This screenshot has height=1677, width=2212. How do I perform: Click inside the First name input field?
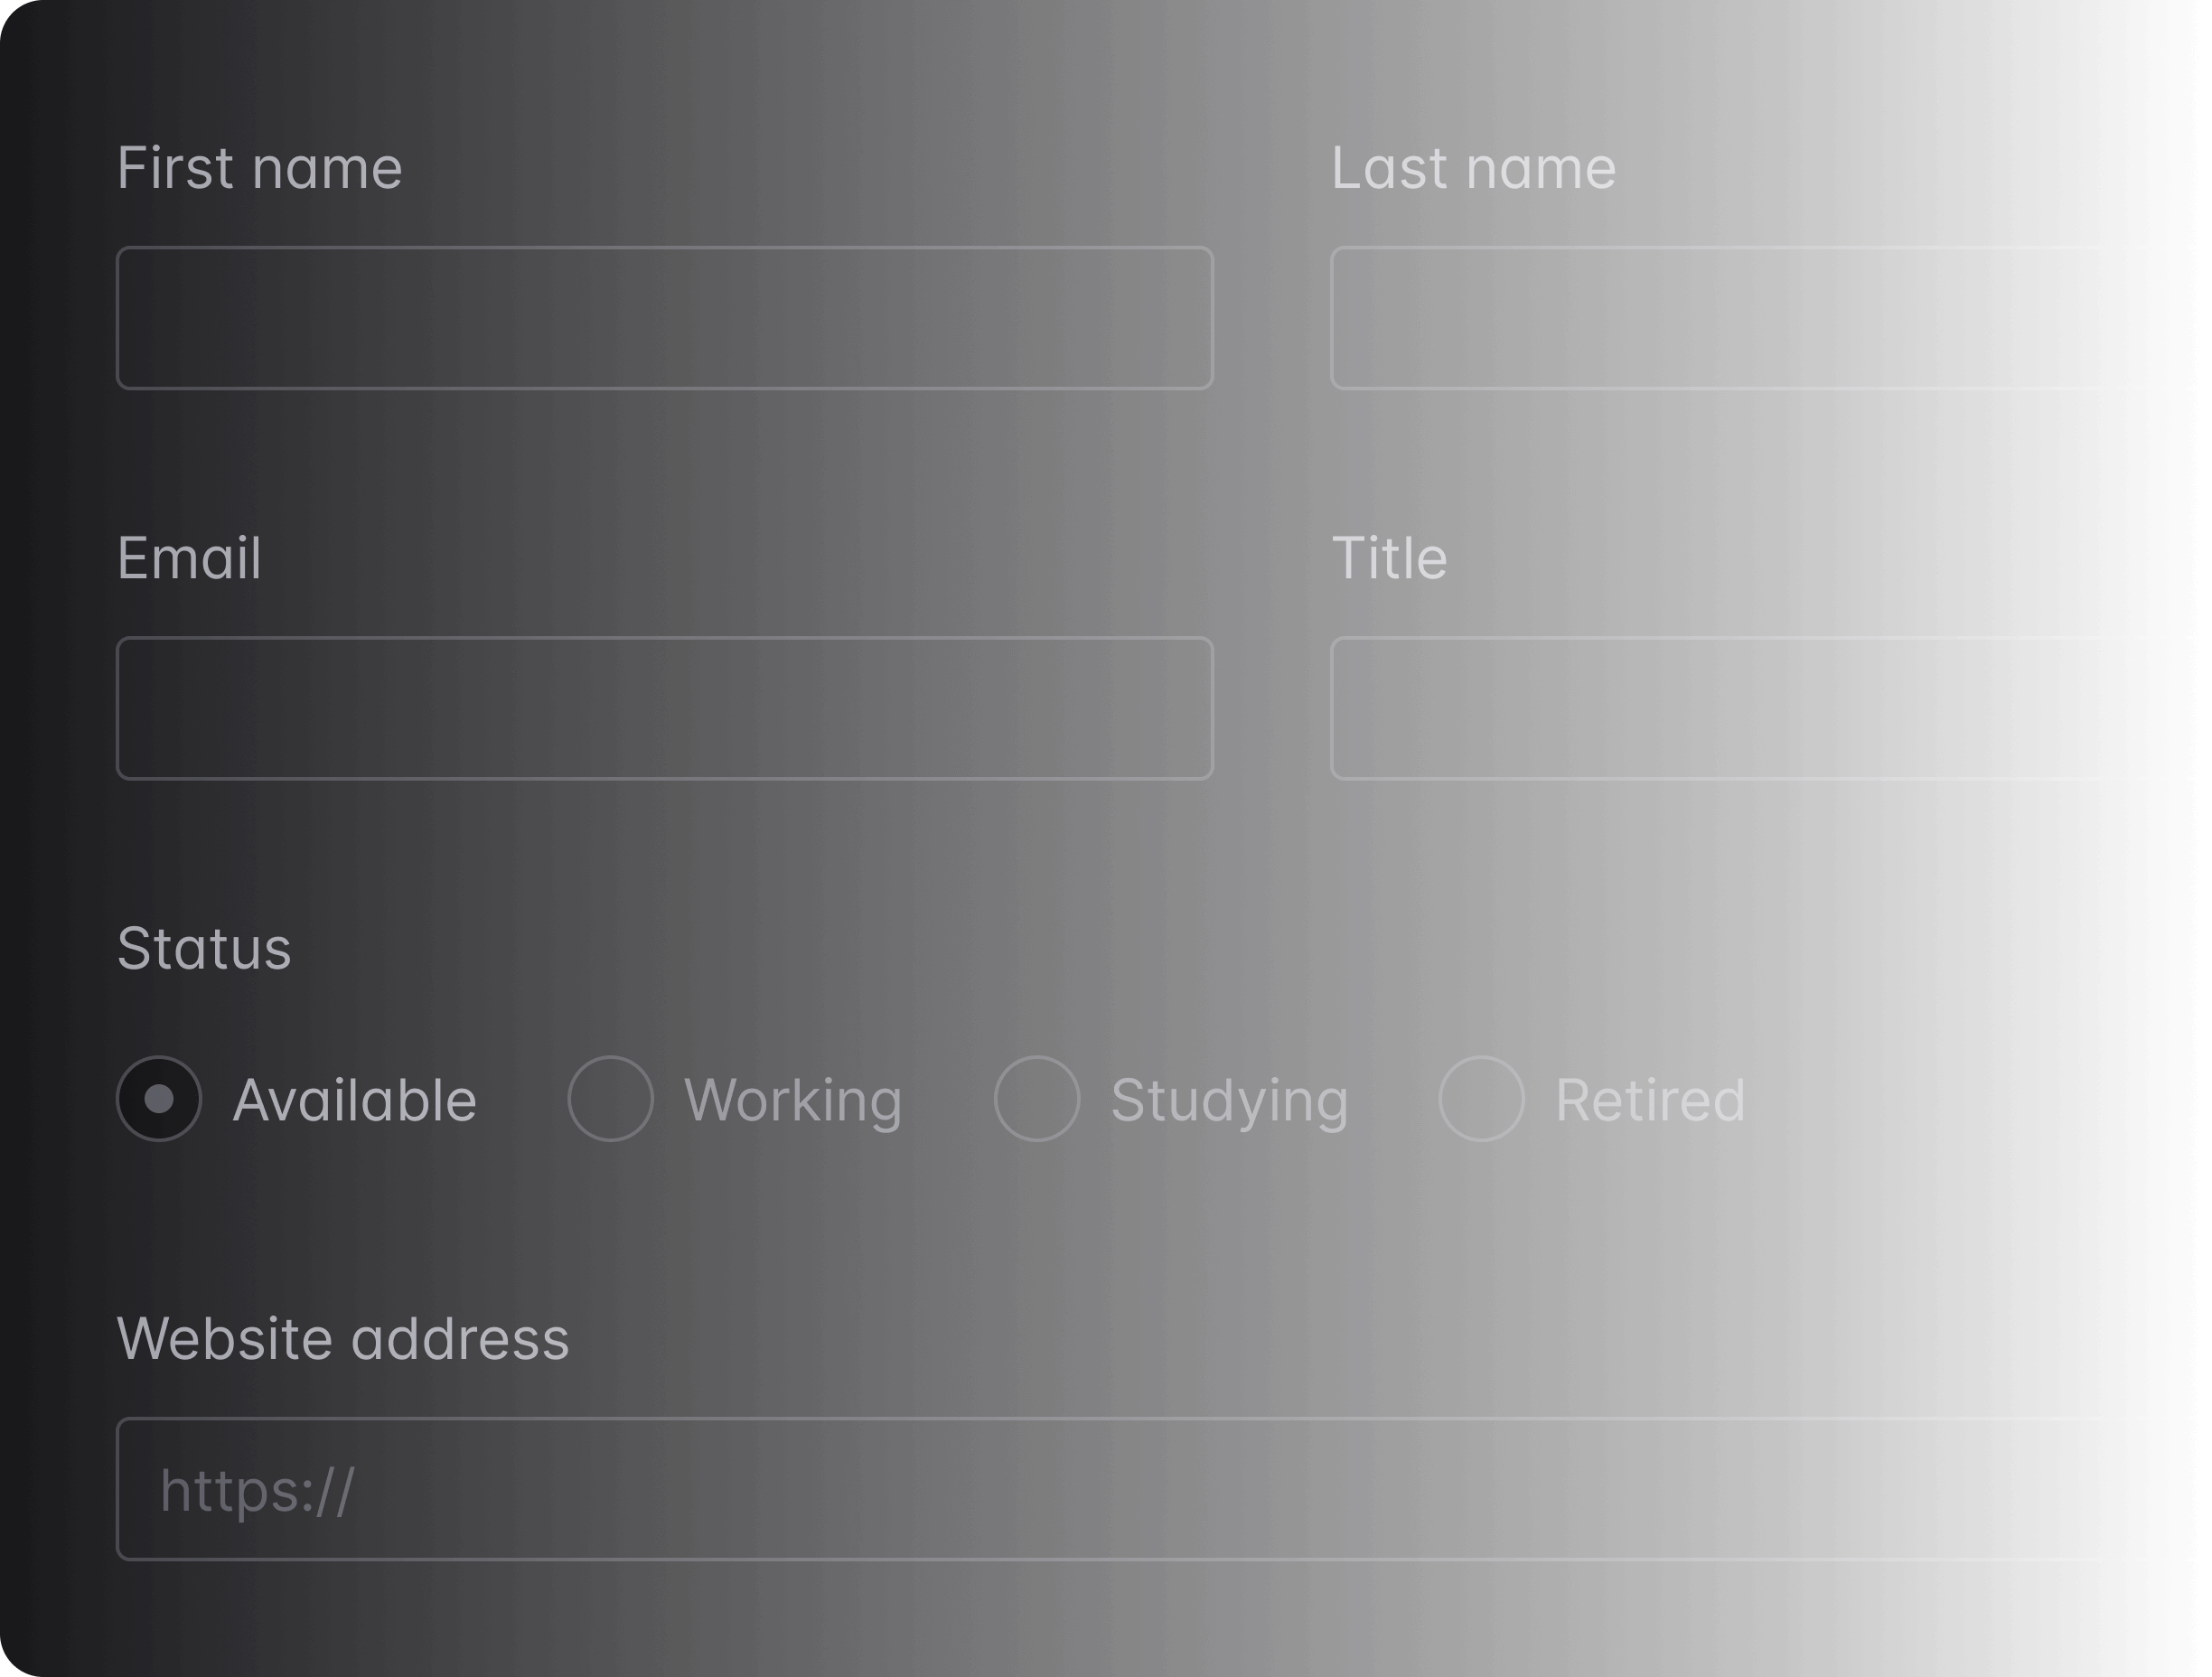click(665, 318)
